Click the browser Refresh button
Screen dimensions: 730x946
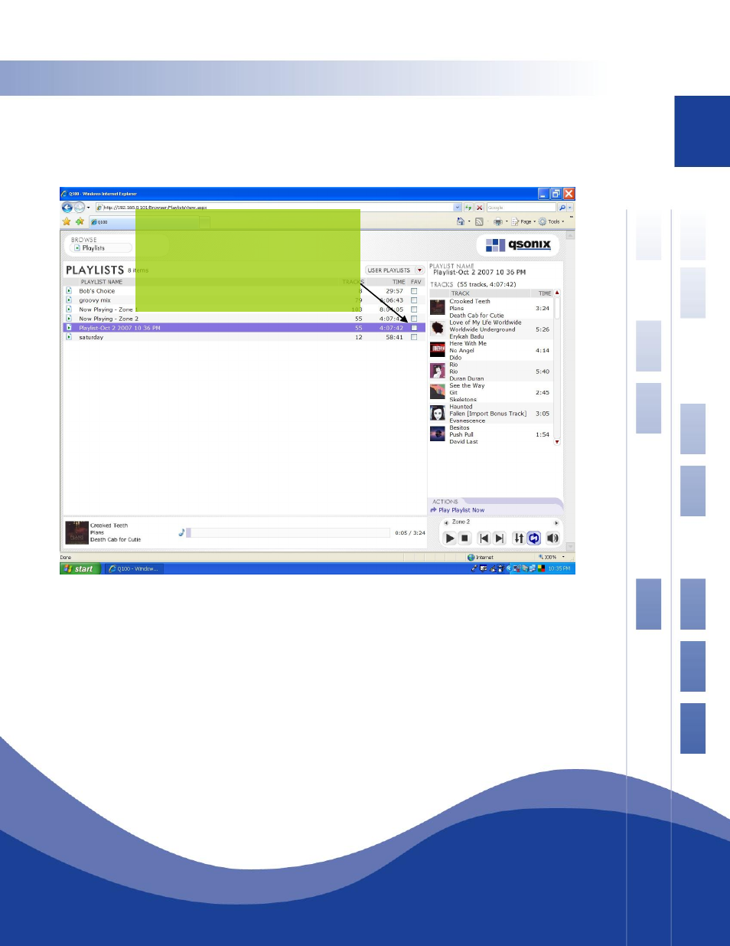tap(468, 208)
